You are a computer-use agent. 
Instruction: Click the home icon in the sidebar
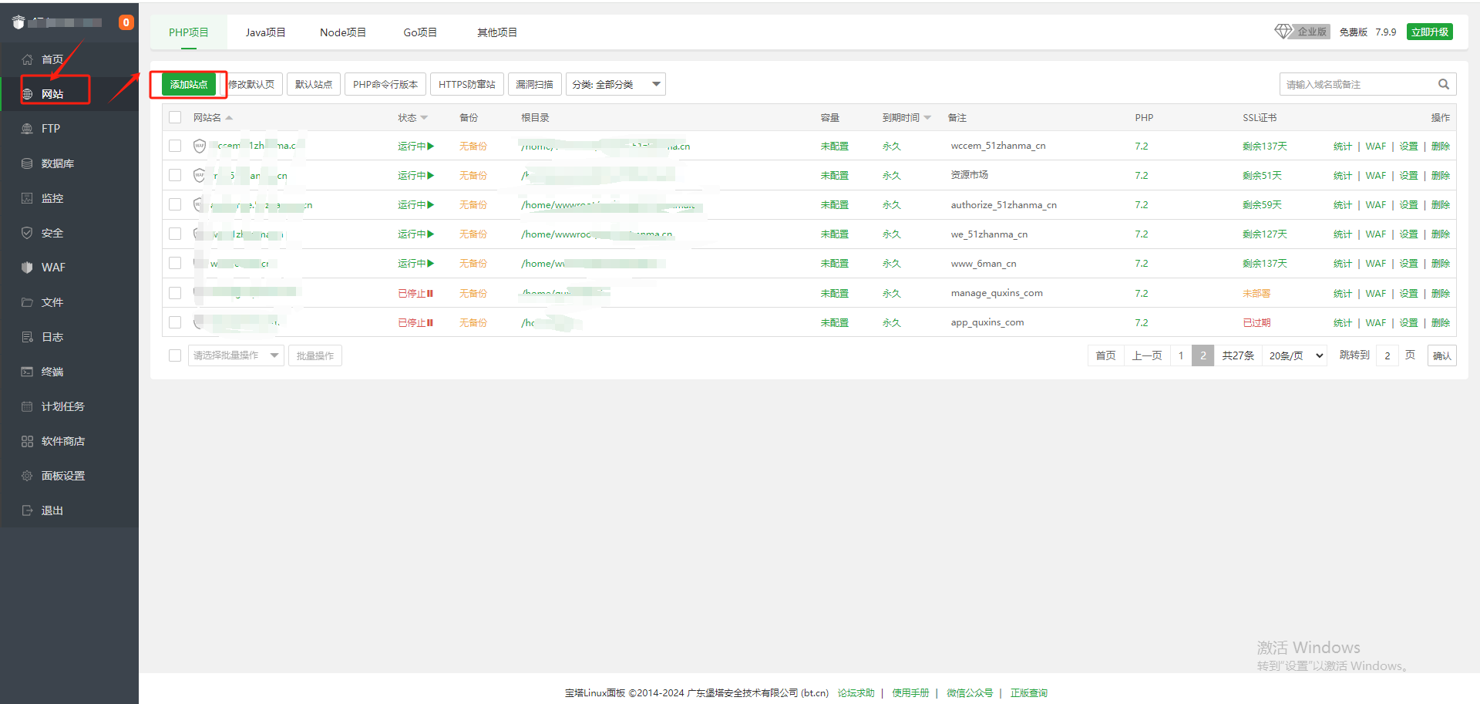coord(27,59)
